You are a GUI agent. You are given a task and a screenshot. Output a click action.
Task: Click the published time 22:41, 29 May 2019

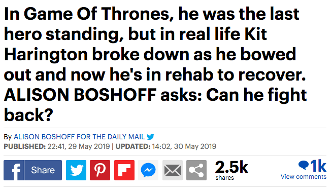point(79,146)
